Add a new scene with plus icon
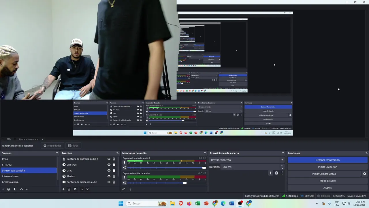This screenshot has height=208, width=369. pyautogui.click(x=3, y=189)
